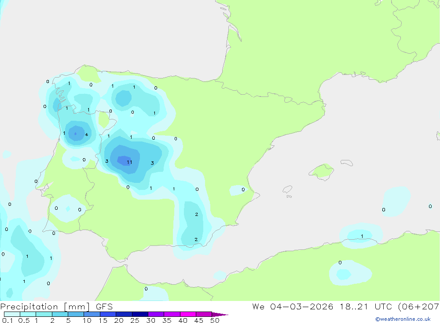Click the '11' precipitation value on the map
Image resolution: width=440 pixels, height=323 pixels.
(129, 162)
